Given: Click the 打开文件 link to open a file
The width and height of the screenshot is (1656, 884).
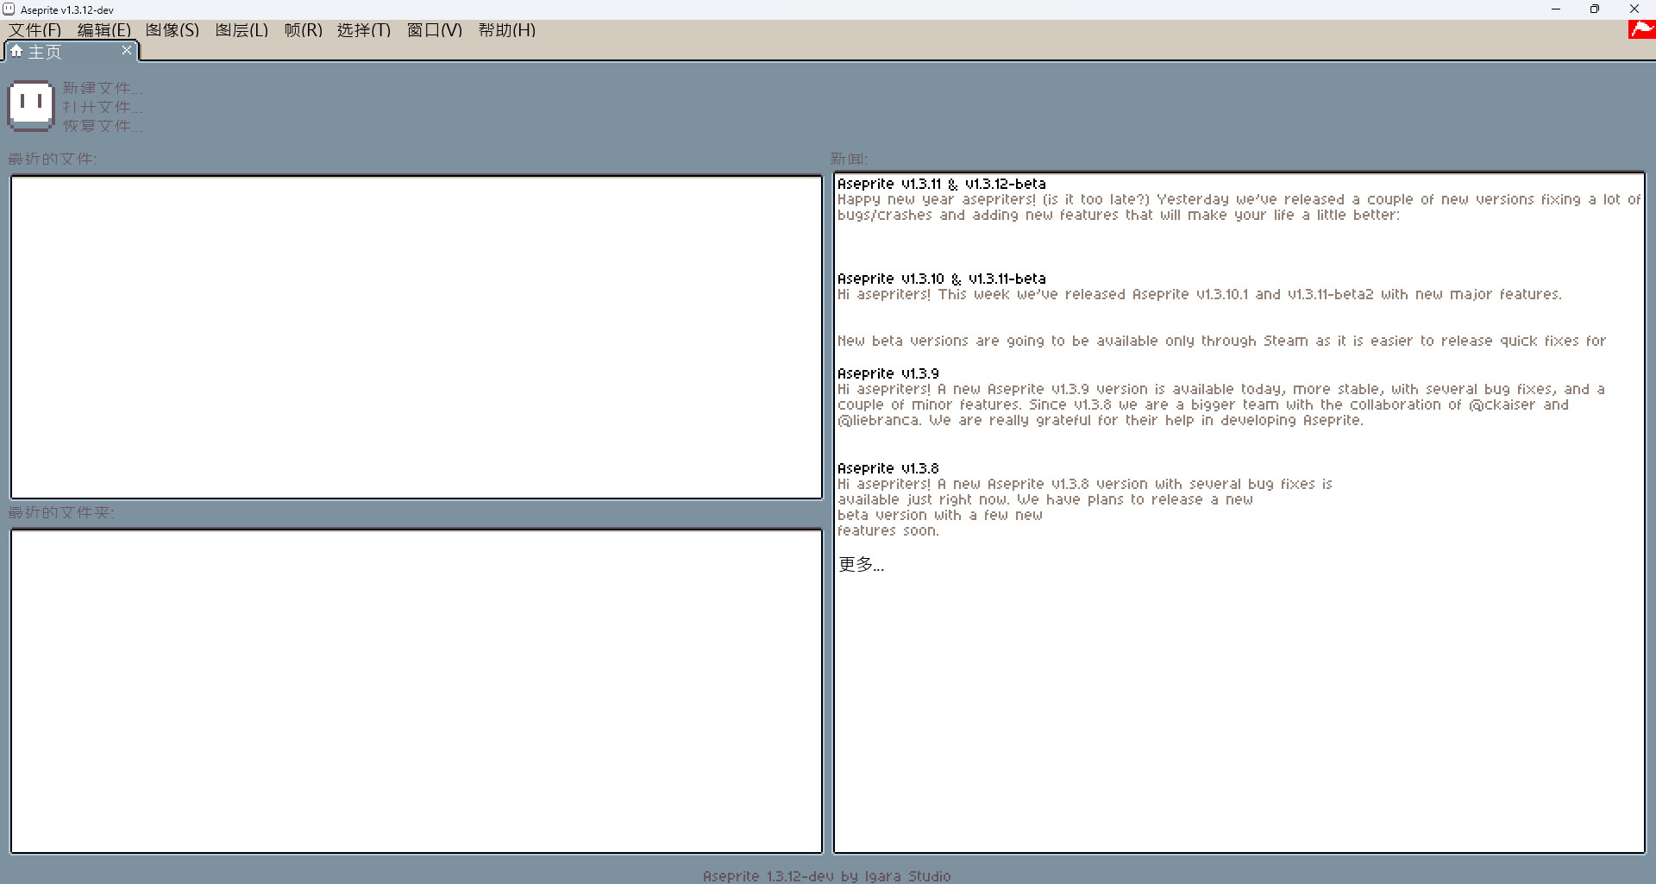Looking at the screenshot, I should pyautogui.click(x=102, y=107).
